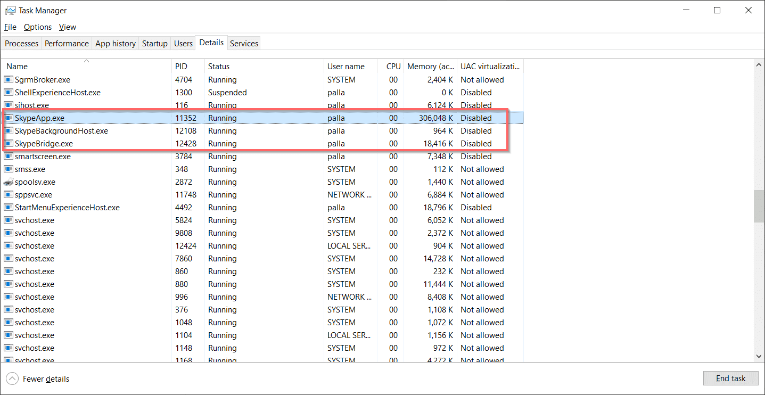Click the Task Manager app icon in title bar

tap(10, 10)
